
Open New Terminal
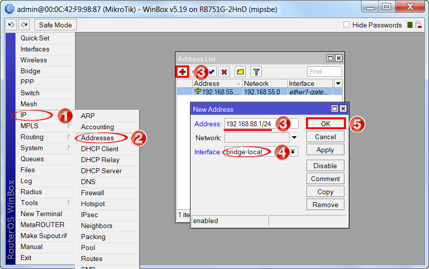tap(45, 214)
